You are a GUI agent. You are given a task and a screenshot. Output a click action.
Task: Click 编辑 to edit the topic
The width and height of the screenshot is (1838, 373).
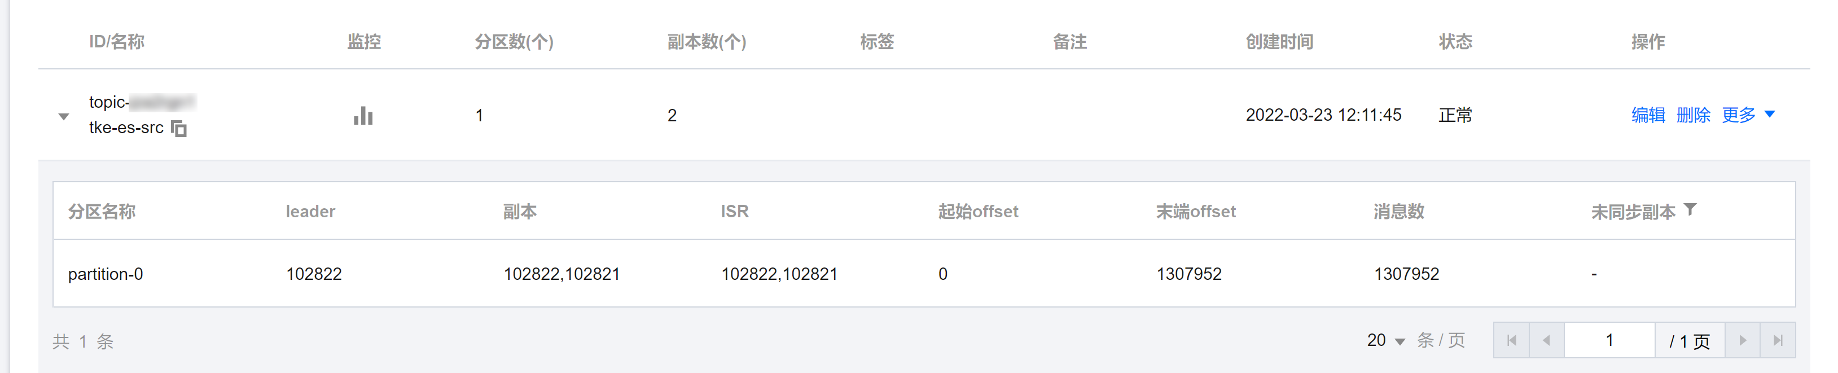pyautogui.click(x=1647, y=115)
